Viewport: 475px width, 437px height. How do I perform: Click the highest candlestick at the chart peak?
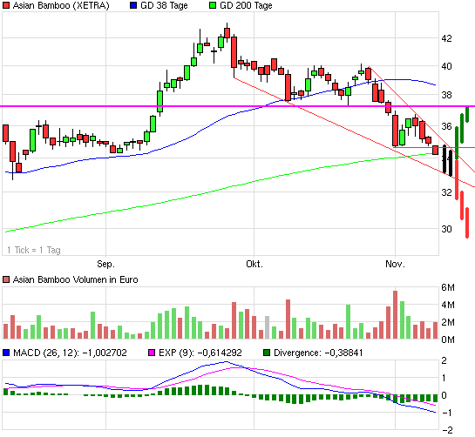(227, 33)
